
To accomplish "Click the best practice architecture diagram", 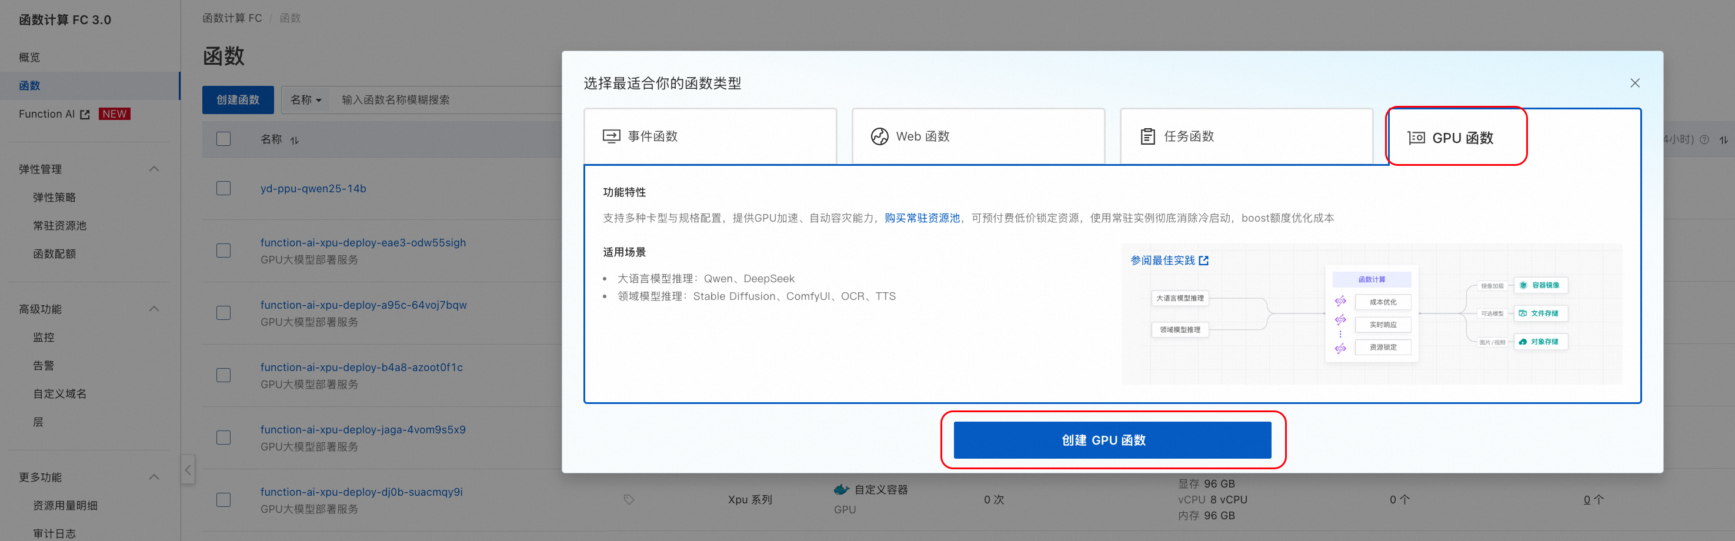I will pyautogui.click(x=1372, y=314).
